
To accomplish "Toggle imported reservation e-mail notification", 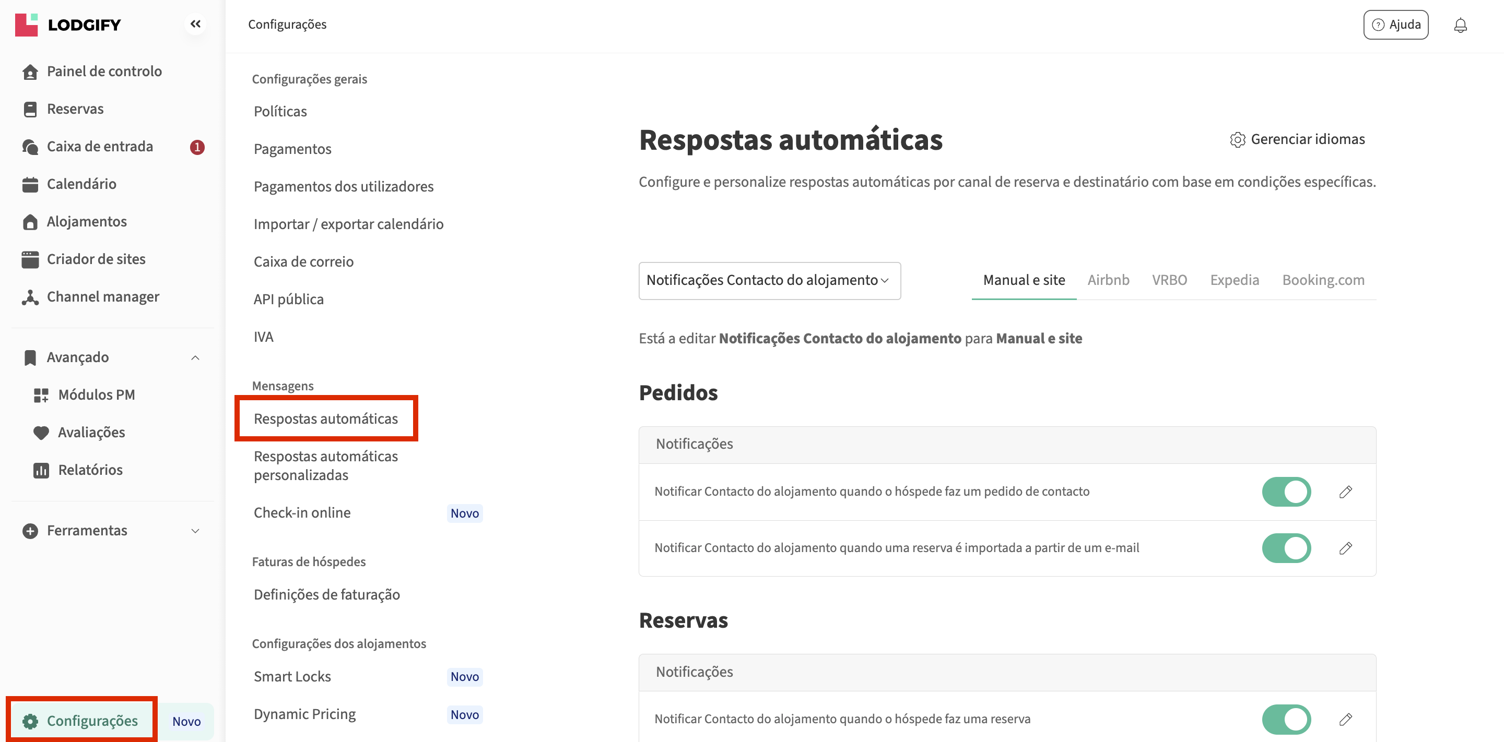I will pyautogui.click(x=1286, y=548).
